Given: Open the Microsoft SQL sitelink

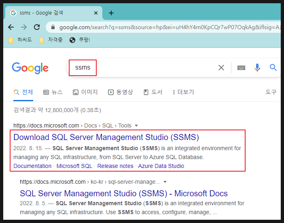Looking at the screenshot, I should click(74, 166).
